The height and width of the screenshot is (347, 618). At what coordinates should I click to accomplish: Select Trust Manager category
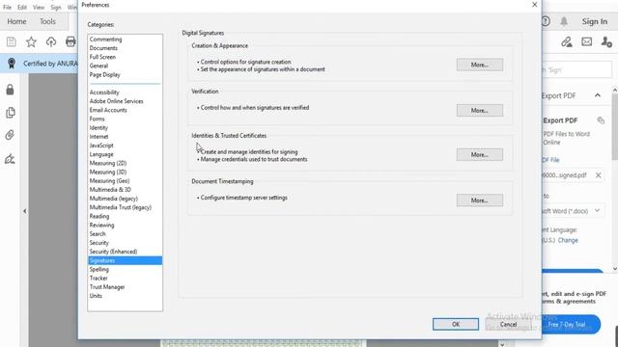[107, 287]
